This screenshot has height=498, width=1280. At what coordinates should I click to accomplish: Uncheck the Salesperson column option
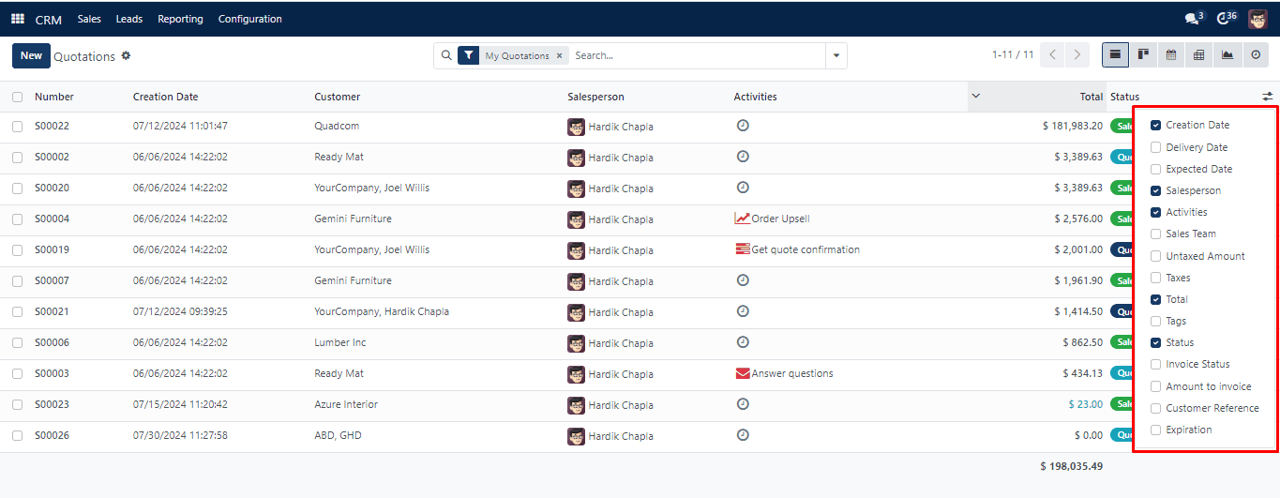coord(1156,190)
